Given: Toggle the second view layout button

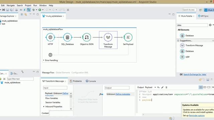Looking at the screenshot, I should point(205,87).
